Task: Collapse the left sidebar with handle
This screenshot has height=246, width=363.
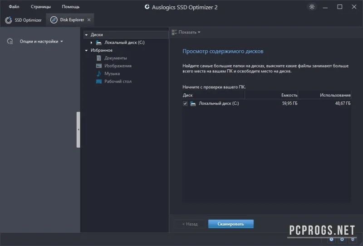Action: click(78, 130)
